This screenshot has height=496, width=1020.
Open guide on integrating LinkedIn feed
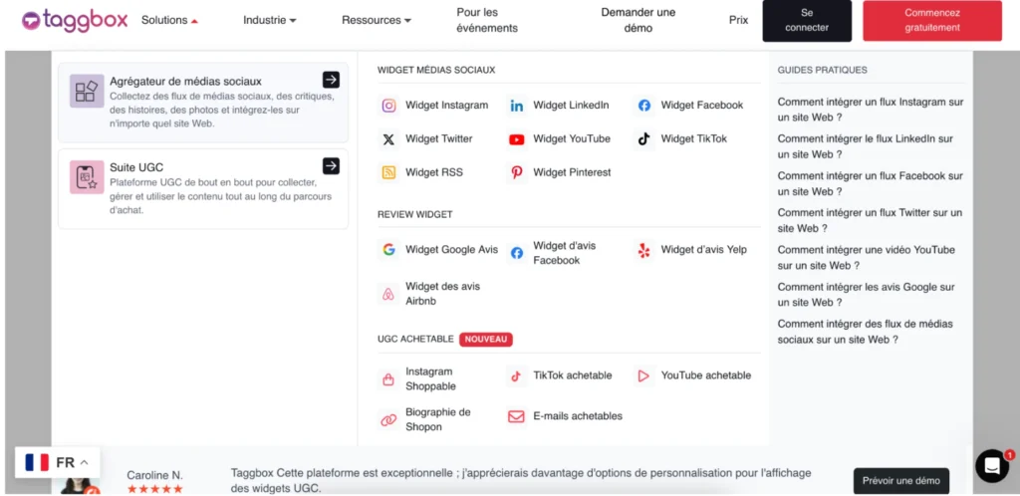(866, 147)
